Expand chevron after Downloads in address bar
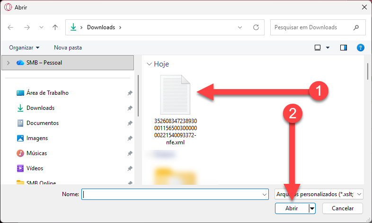 pyautogui.click(x=120, y=27)
